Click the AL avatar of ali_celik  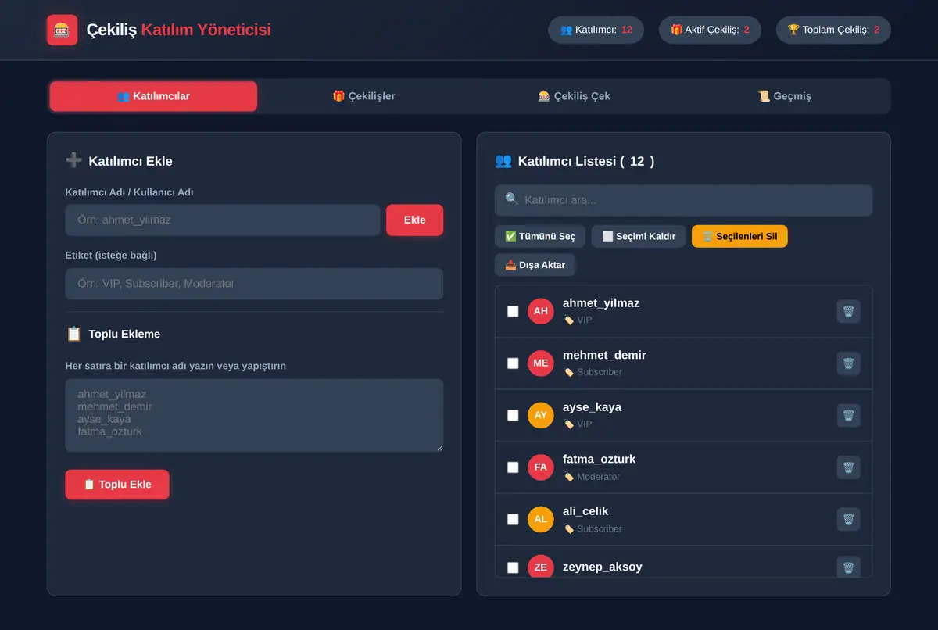(541, 519)
